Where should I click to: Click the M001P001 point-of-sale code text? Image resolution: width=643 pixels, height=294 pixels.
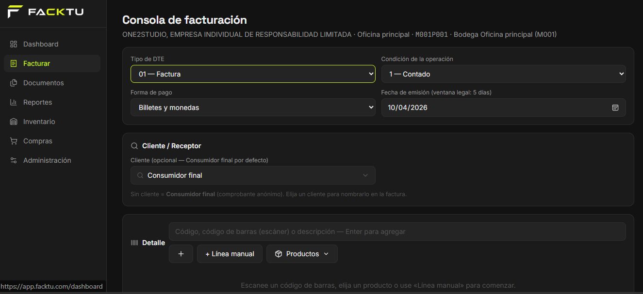pyautogui.click(x=432, y=35)
